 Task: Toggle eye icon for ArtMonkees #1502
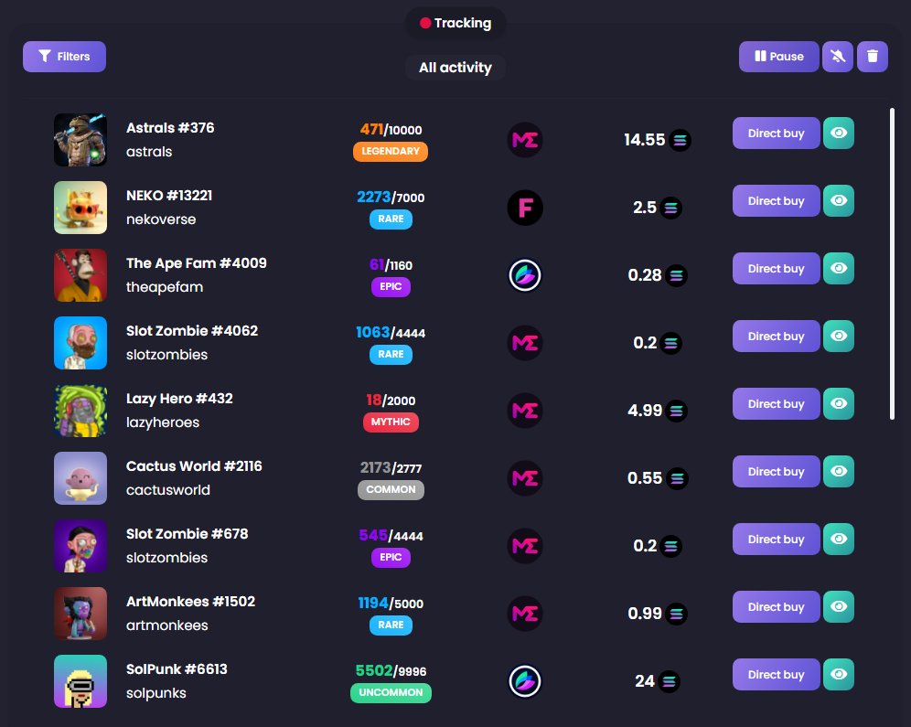pyautogui.click(x=839, y=607)
